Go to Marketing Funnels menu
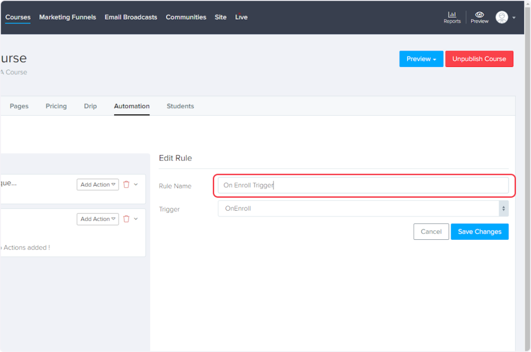 pyautogui.click(x=67, y=17)
